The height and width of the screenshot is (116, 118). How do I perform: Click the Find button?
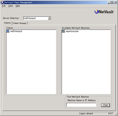point(105,105)
